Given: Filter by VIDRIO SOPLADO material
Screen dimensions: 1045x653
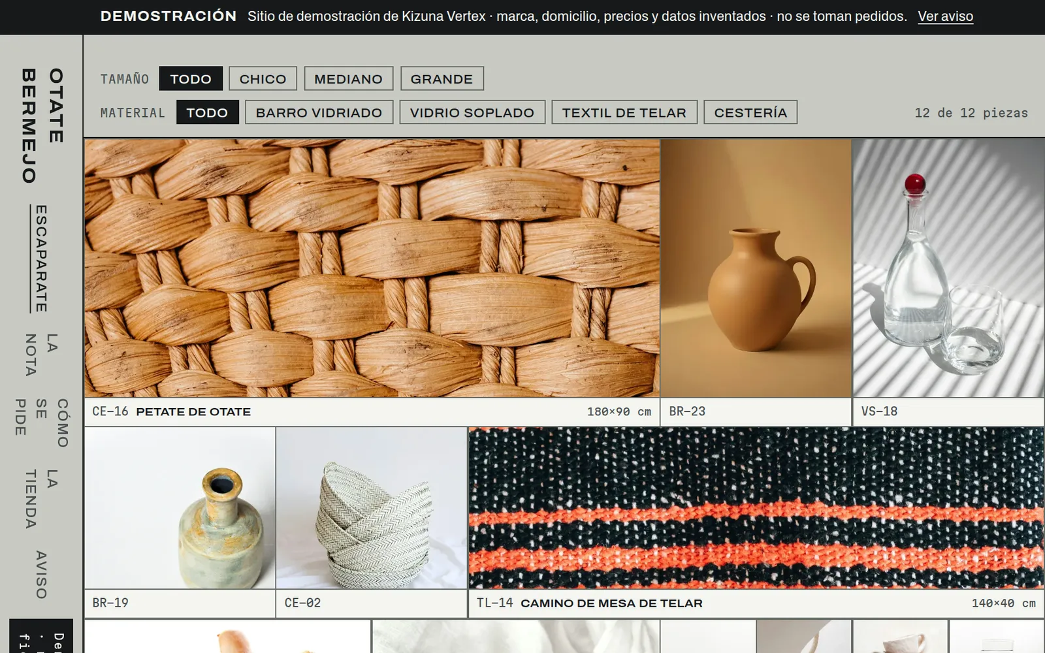Looking at the screenshot, I should (x=472, y=112).
